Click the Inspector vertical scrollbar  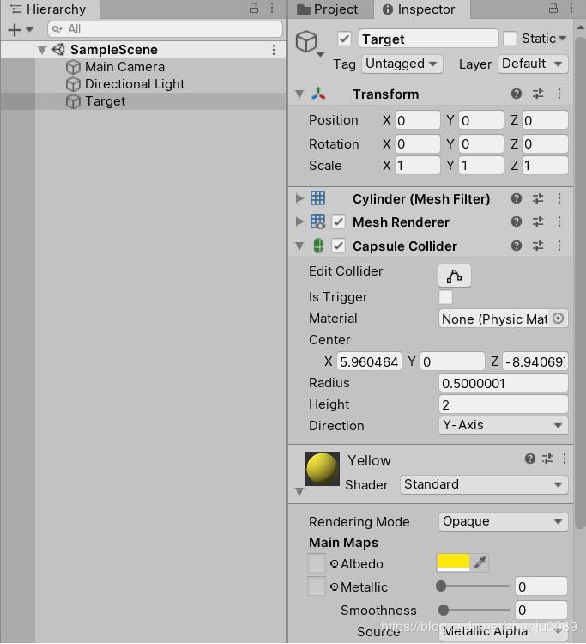pyautogui.click(x=580, y=283)
